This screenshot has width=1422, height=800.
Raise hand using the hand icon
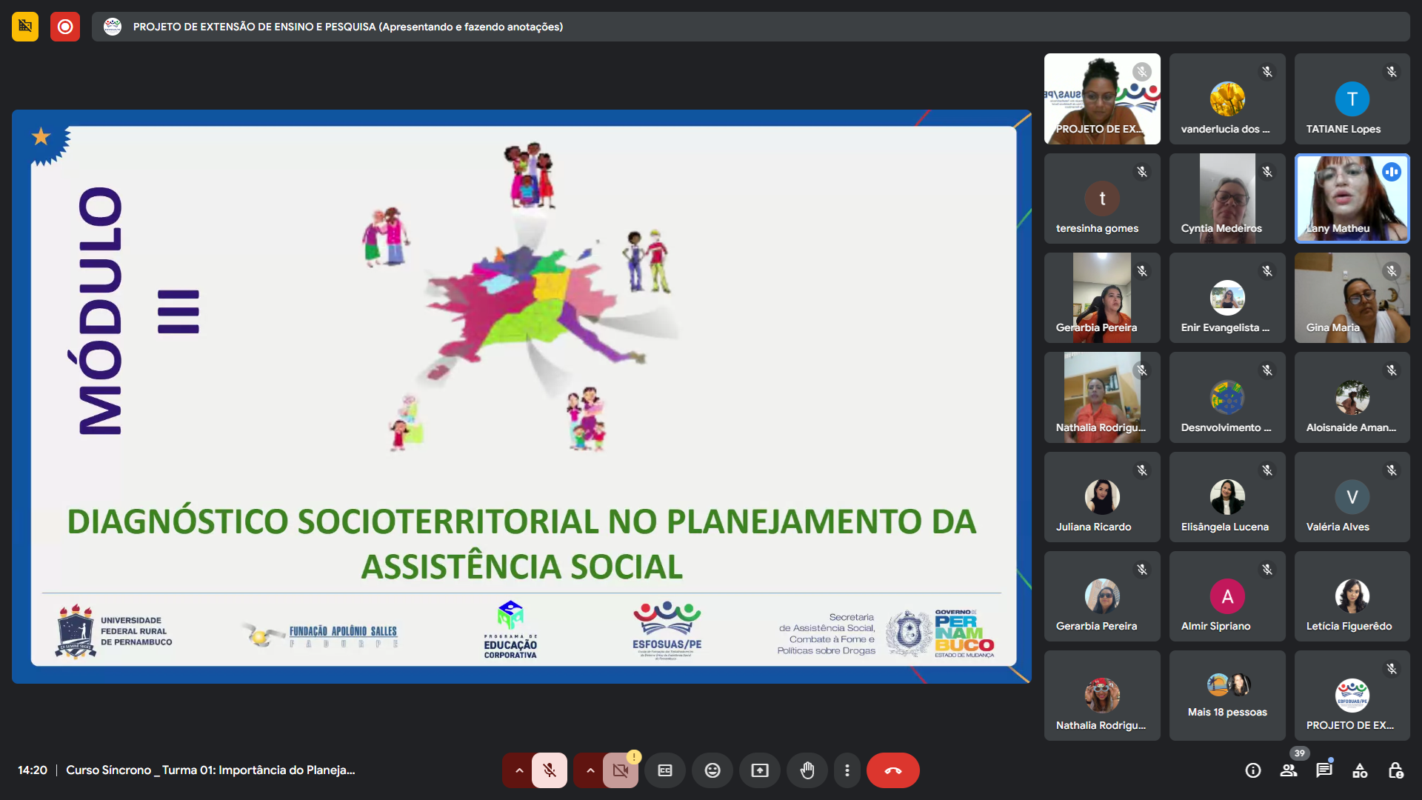point(807,770)
